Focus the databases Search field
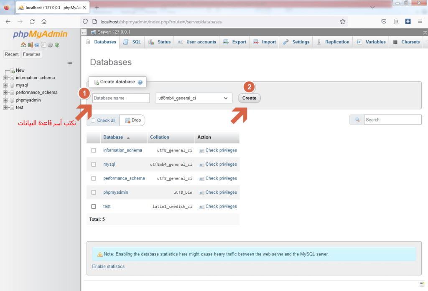428x291 pixels. tap(393, 120)
